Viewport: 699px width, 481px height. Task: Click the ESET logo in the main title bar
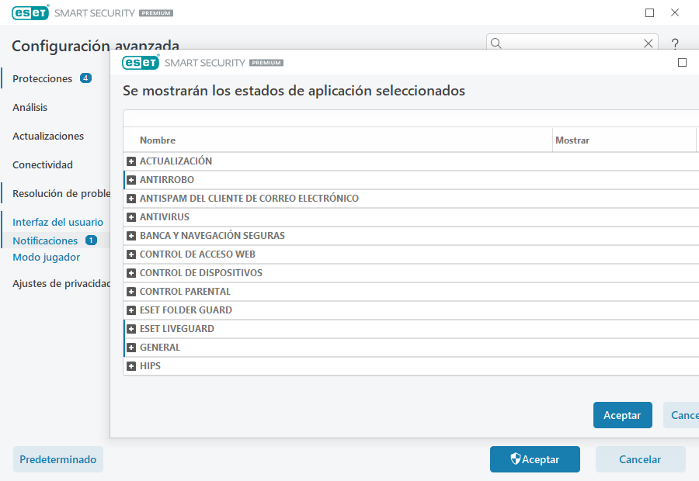pyautogui.click(x=30, y=12)
